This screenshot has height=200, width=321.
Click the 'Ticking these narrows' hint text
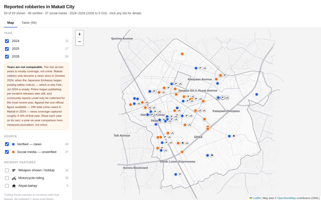point(32,197)
